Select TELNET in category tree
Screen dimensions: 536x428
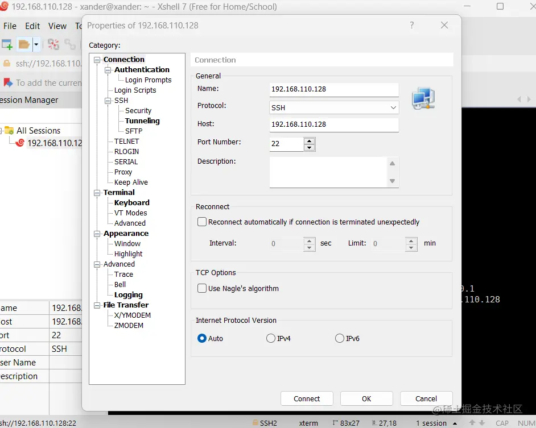click(126, 142)
